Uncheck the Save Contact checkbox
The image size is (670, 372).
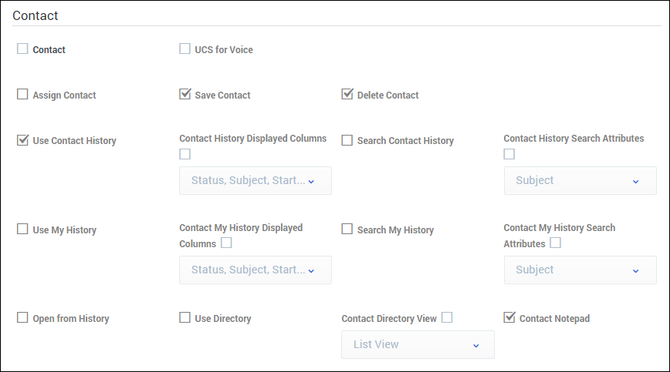pyautogui.click(x=184, y=95)
